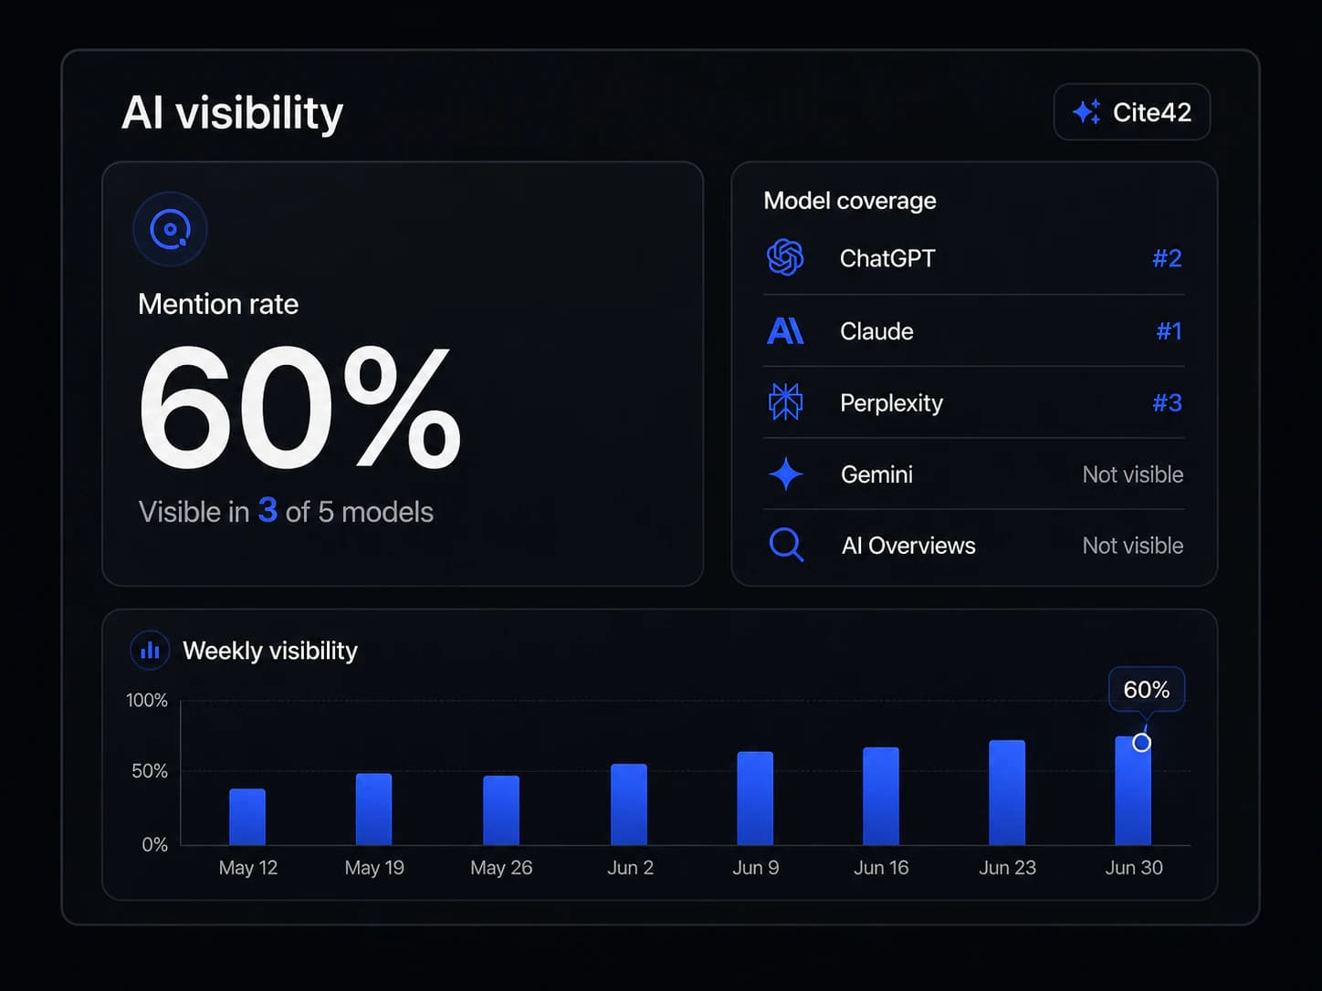The height and width of the screenshot is (991, 1322).
Task: Click AI Overviews' Not visible status
Action: [x=1133, y=546]
